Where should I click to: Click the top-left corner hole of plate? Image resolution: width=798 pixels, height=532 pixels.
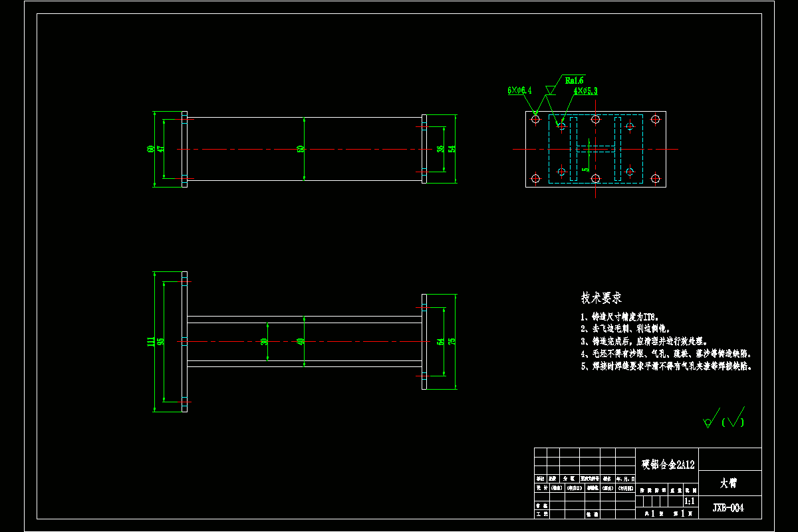click(x=536, y=120)
